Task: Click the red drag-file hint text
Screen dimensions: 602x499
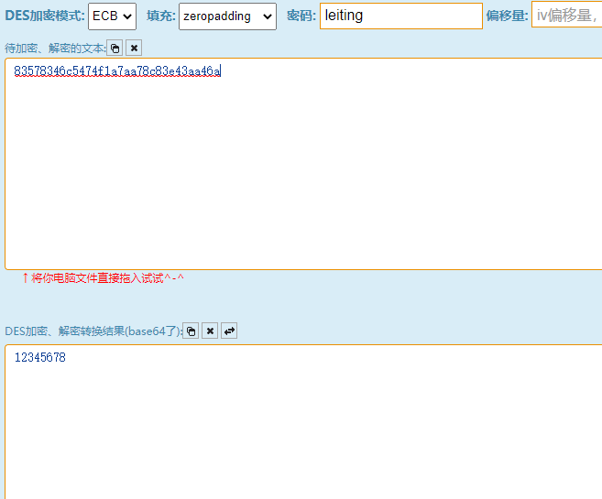Action: click(x=103, y=277)
